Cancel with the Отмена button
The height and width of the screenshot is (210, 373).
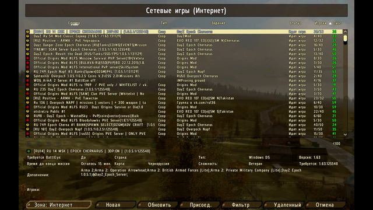326,205
